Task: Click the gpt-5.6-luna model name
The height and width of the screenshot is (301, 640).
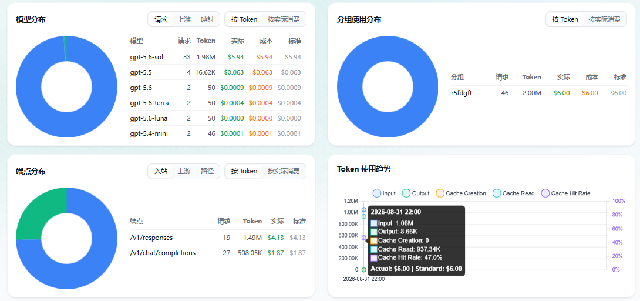Action: (149, 118)
